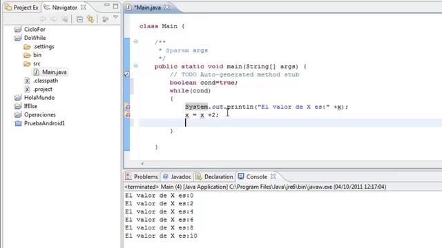Select the Navigator view tab
442x248 pixels.
pyautogui.click(x=61, y=8)
